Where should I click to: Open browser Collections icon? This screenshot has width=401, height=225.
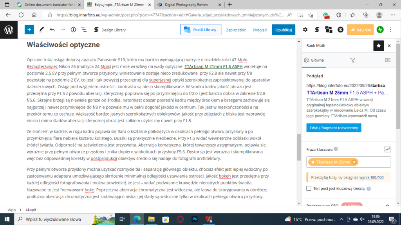(366, 15)
